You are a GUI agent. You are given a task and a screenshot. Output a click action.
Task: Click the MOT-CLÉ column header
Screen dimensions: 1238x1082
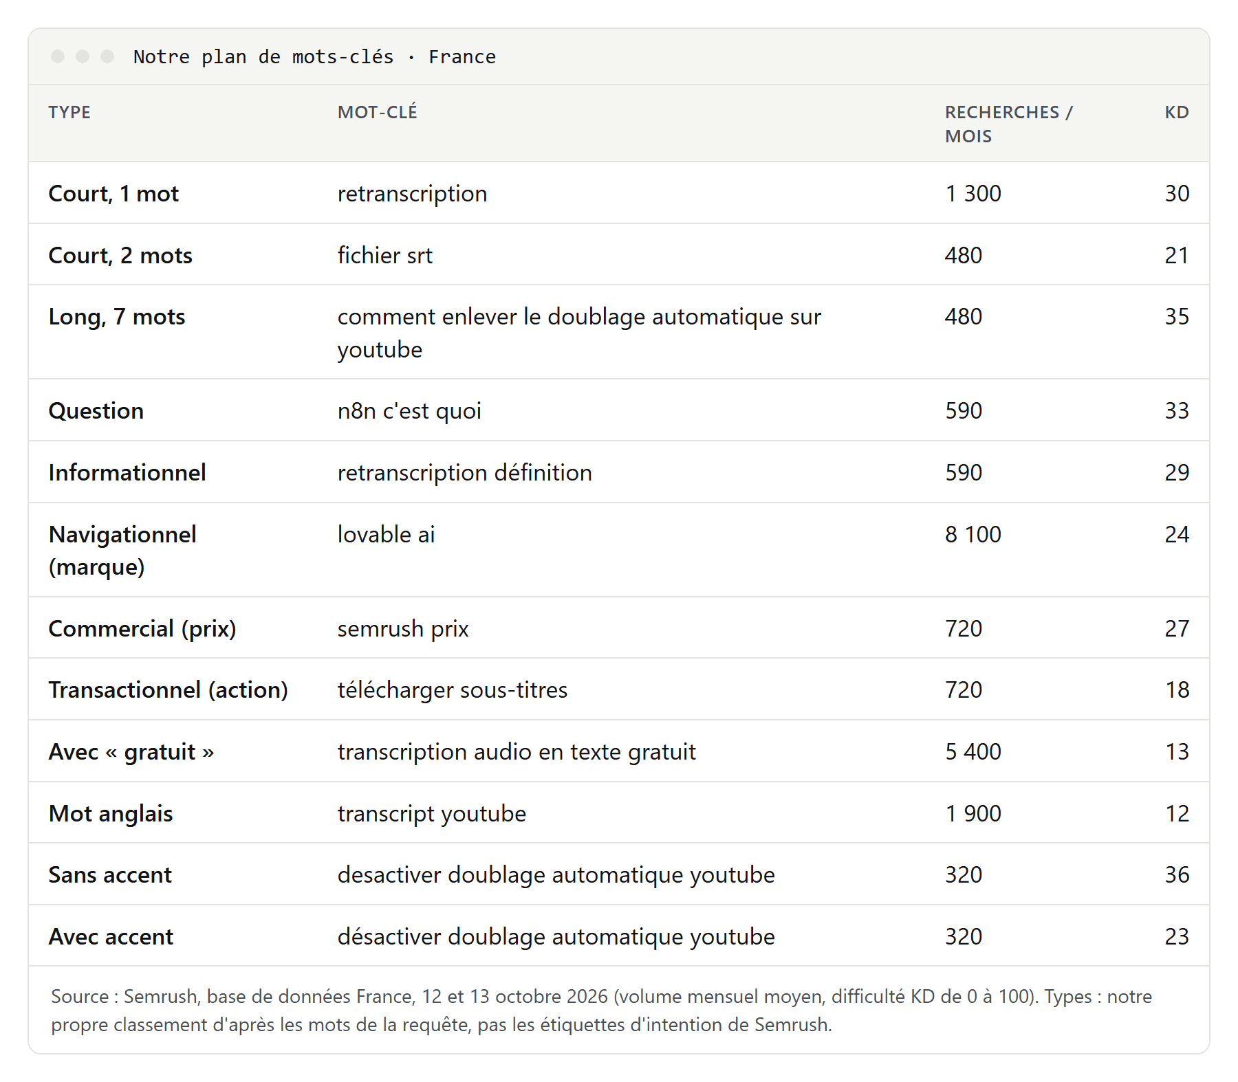[x=377, y=112]
